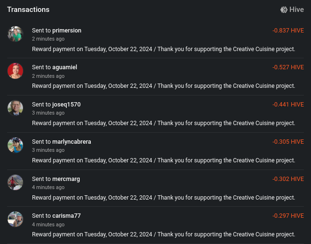Select the -0.837 HIVE amount
Image resolution: width=311 pixels, height=244 pixels.
coord(288,31)
